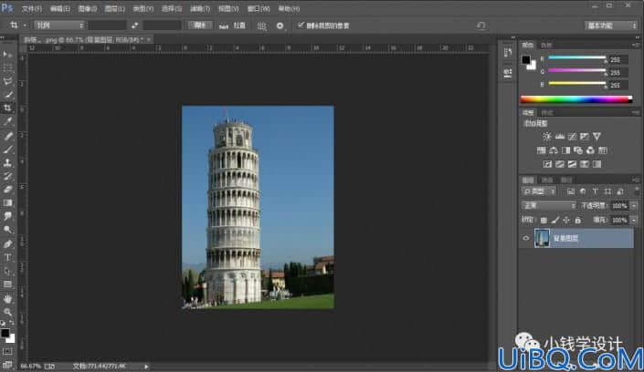644x372 pixels.
Task: Select the Move tool
Action: click(7, 55)
